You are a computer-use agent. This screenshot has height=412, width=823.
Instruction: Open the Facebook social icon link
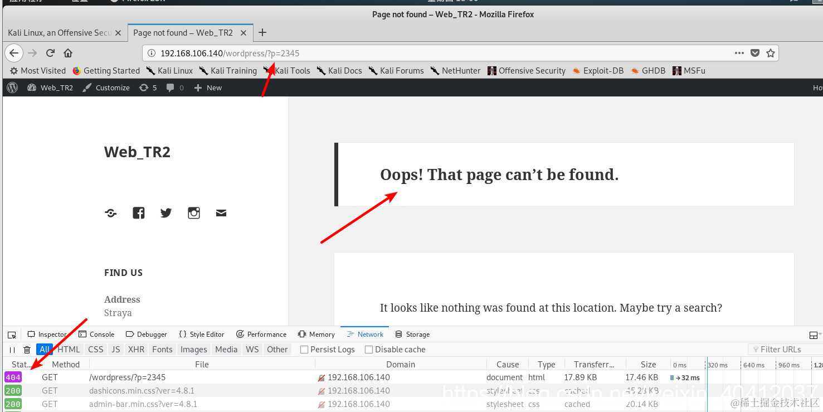tap(139, 213)
